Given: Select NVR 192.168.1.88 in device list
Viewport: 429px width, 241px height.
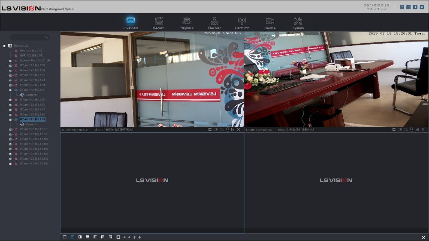Looking at the screenshot, I should click(31, 51).
